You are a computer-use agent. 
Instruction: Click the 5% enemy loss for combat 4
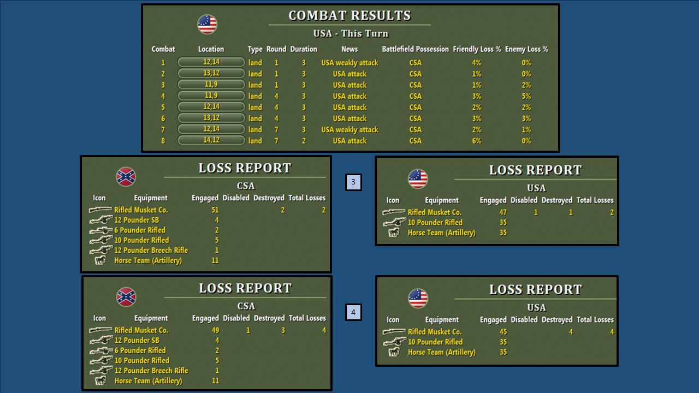point(526,96)
